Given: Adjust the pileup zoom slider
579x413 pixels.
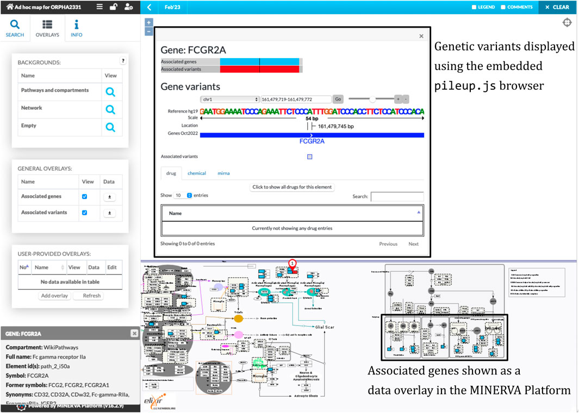Looking at the screenshot, I should tap(372, 99).
